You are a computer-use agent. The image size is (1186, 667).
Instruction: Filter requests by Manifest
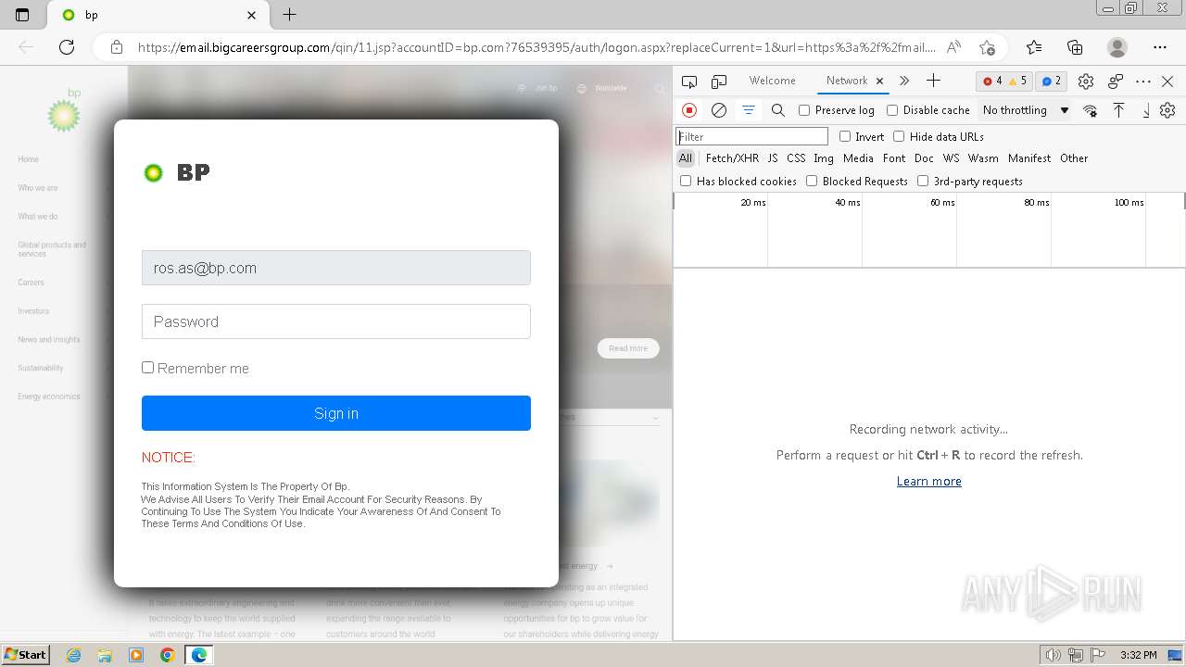pyautogui.click(x=1029, y=158)
